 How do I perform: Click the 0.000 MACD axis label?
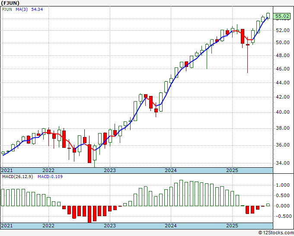pos(283,206)
